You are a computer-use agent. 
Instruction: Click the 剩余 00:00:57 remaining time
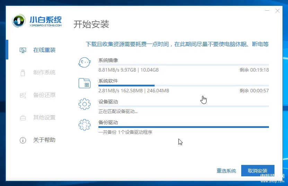tap(254, 91)
